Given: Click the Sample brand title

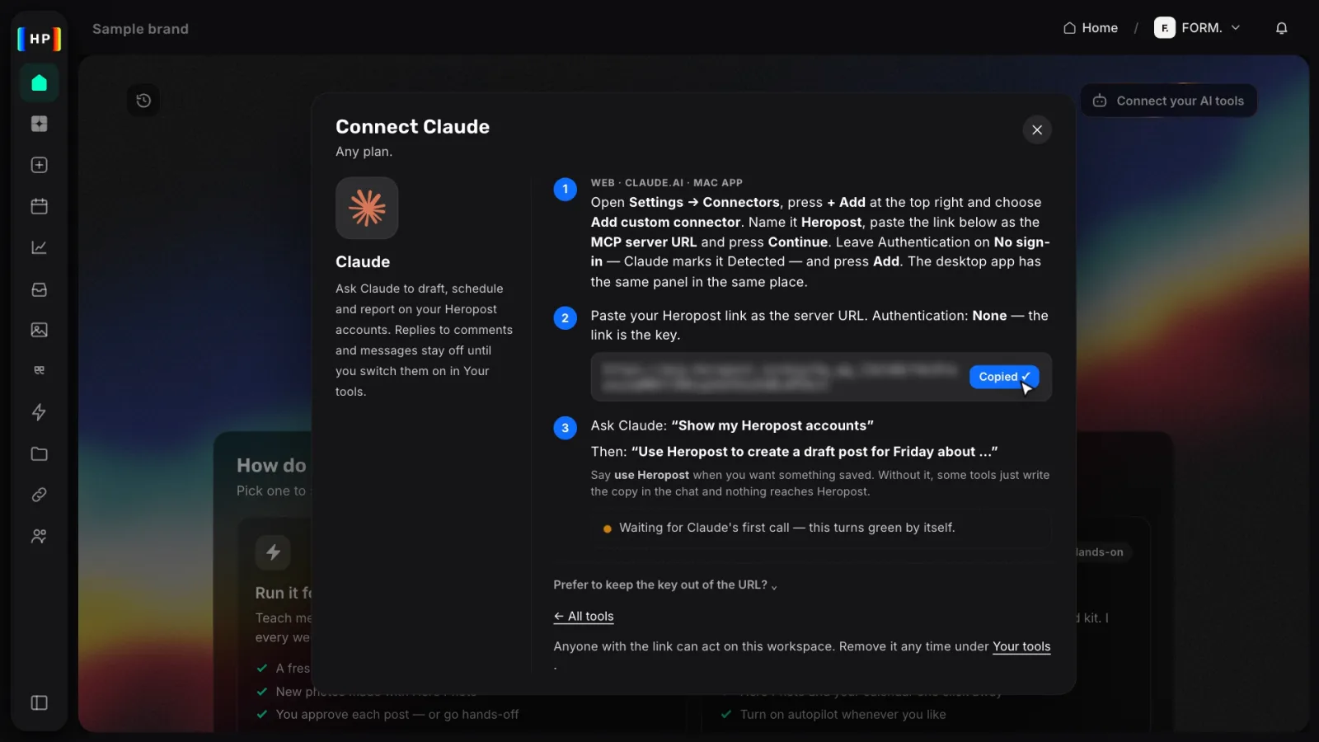Looking at the screenshot, I should tap(140, 29).
